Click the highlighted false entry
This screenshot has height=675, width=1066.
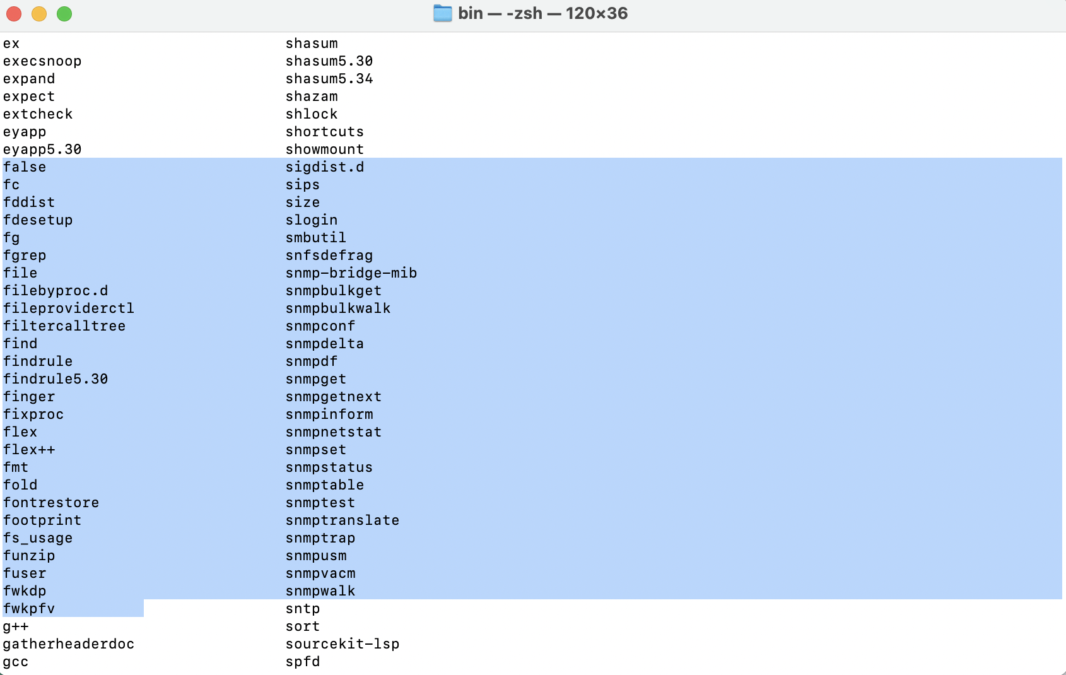pyautogui.click(x=24, y=167)
